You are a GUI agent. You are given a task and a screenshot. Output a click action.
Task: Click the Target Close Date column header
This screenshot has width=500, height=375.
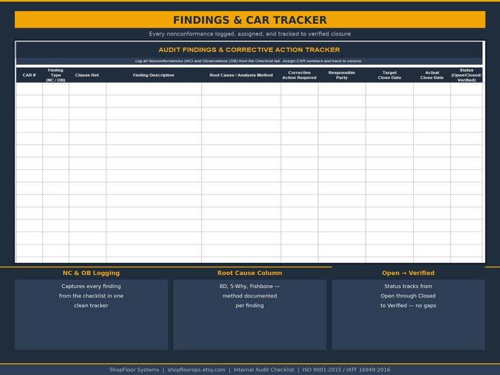point(389,76)
